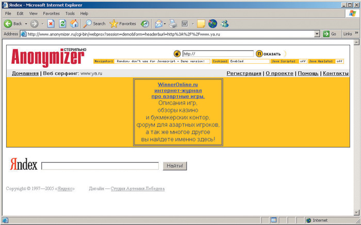Image resolution: width=361 pixels, height=225 pixels.
Task: Open the Mail button dropdown arrow
Action: 165,24
